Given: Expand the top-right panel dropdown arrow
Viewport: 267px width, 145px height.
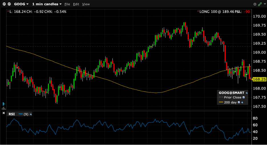Looking at the screenshot, I should click(264, 4).
